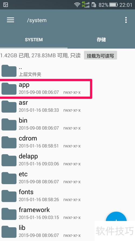
Task: Tap the blue floating add button
Action: (116, 217)
